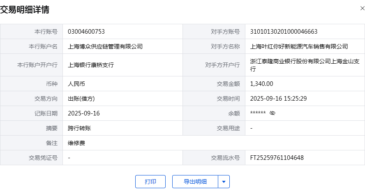The image size is (365, 196).
Task: Click the 人民币 currency value
Action: point(76,84)
